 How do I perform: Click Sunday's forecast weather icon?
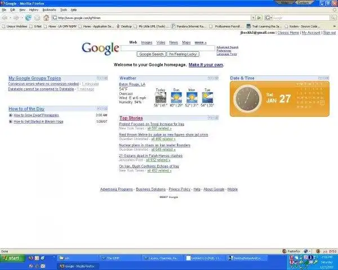(x=176, y=97)
